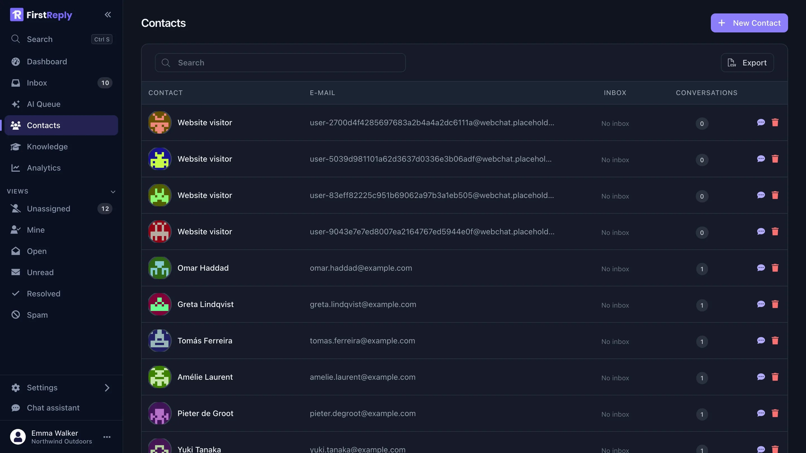Expand the Settings submenu arrow
The image size is (806, 453).
tap(107, 388)
